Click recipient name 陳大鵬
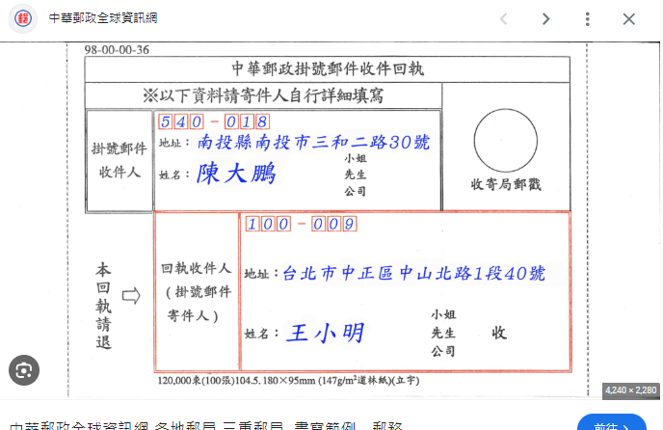Screen dimensions: 663x430 pyautogui.click(x=236, y=174)
